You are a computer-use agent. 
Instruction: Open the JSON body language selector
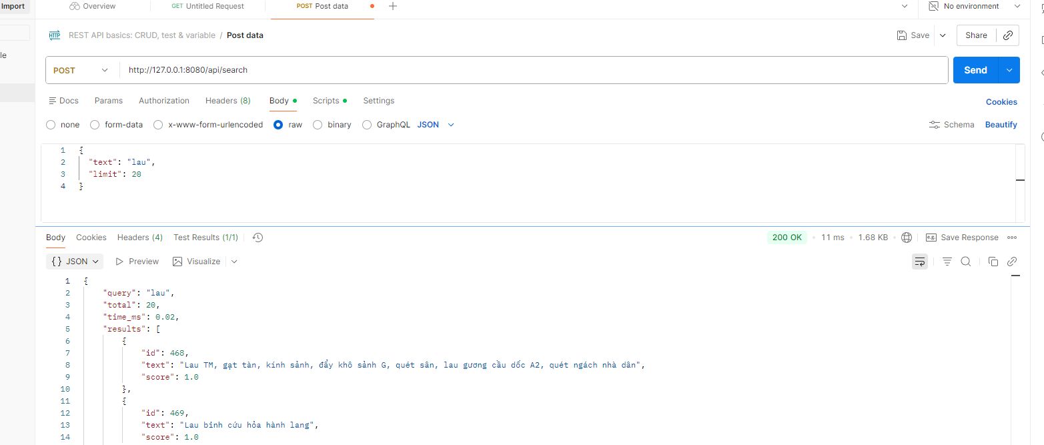tap(434, 124)
